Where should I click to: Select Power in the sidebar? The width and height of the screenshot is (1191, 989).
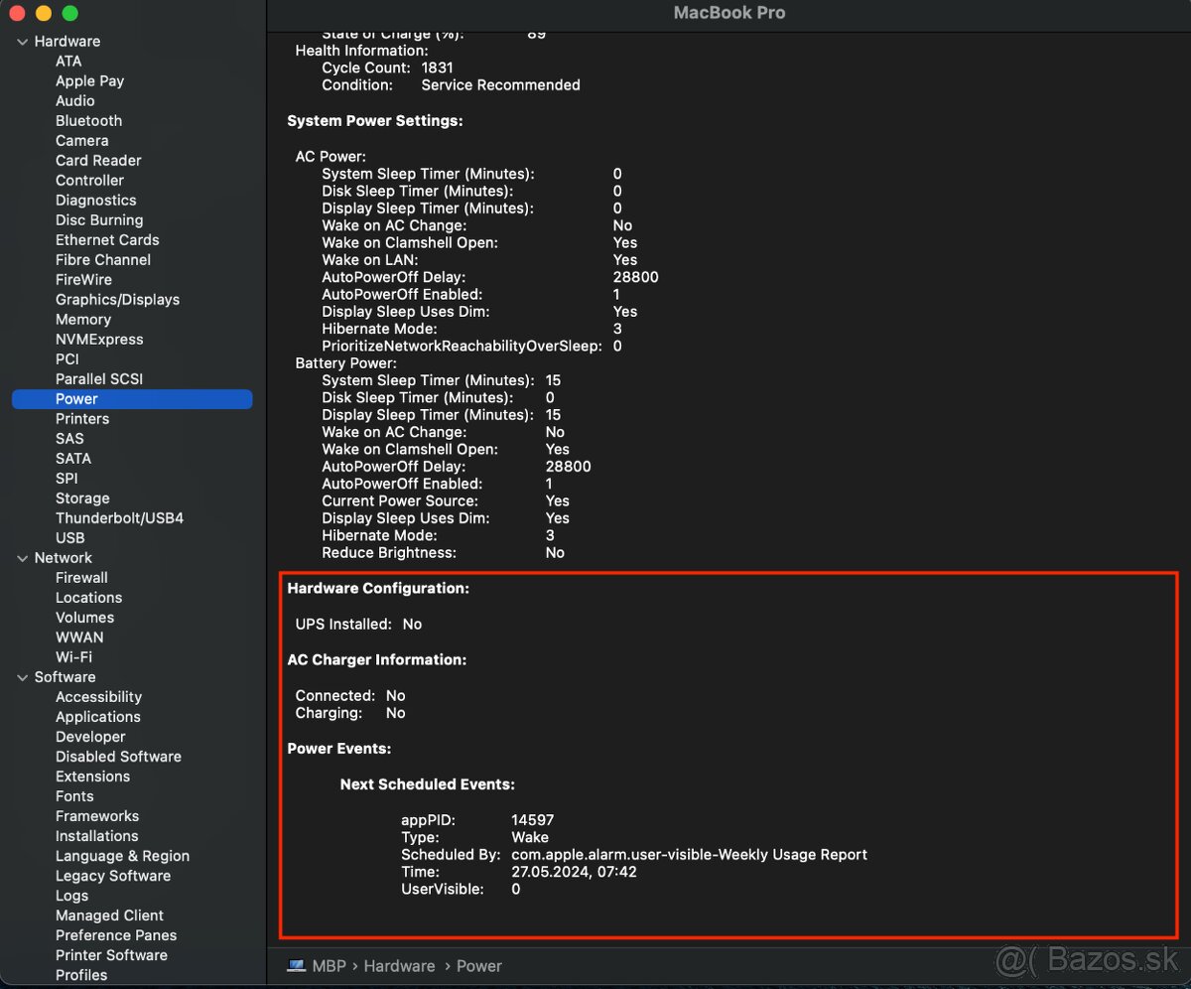76,399
